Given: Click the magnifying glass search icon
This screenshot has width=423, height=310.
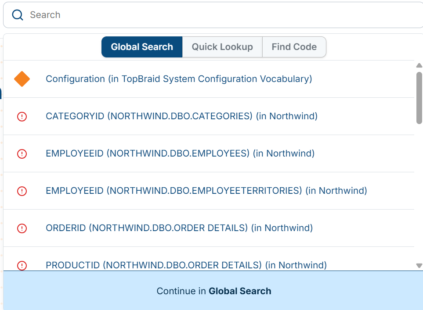Looking at the screenshot, I should [x=18, y=15].
